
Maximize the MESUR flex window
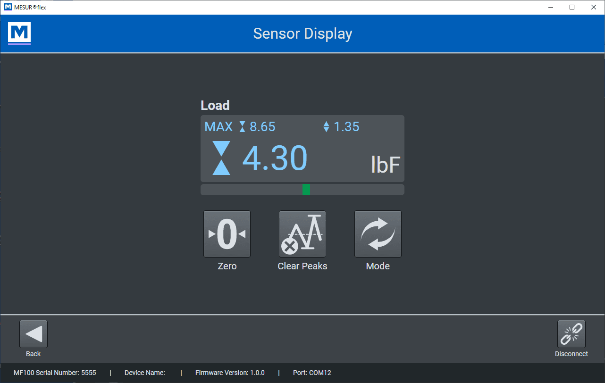click(572, 7)
